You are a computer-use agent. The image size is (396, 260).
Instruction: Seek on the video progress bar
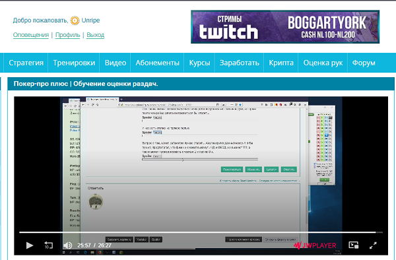coord(201,232)
